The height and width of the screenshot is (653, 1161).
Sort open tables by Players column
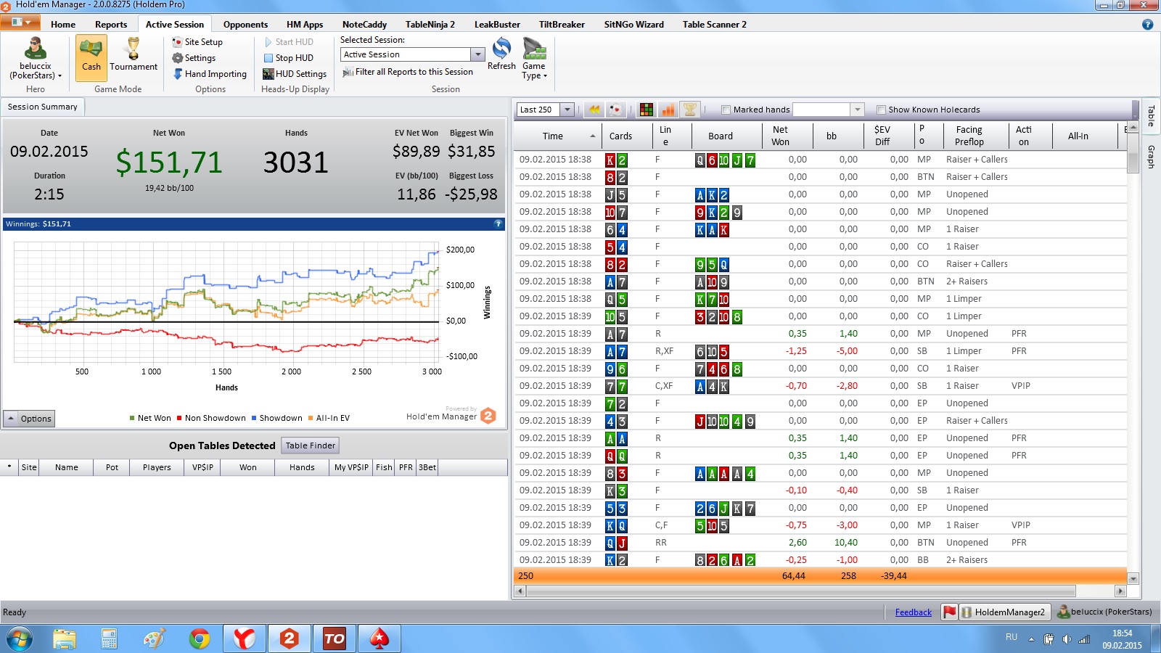pyautogui.click(x=157, y=467)
